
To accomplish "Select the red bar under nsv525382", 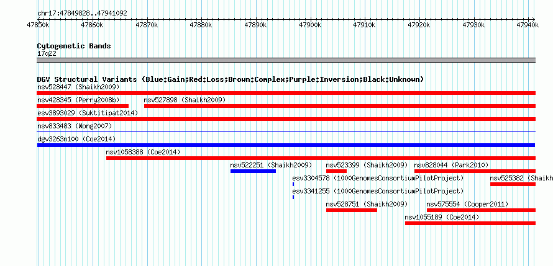I will [513, 184].
